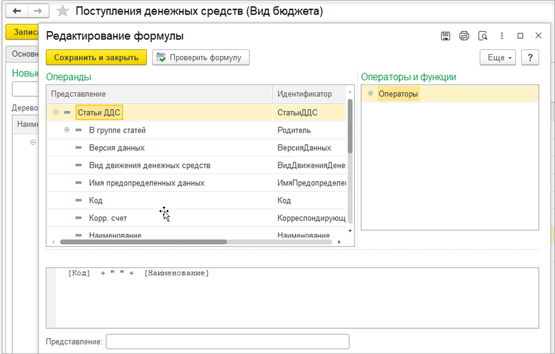Click the back navigation arrow
555x354 pixels.
click(x=17, y=11)
